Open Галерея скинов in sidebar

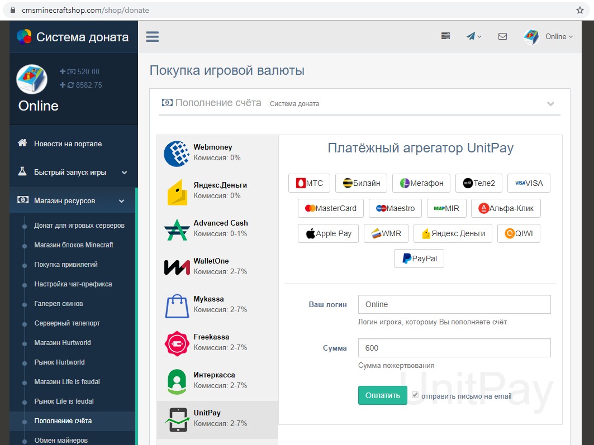point(59,304)
